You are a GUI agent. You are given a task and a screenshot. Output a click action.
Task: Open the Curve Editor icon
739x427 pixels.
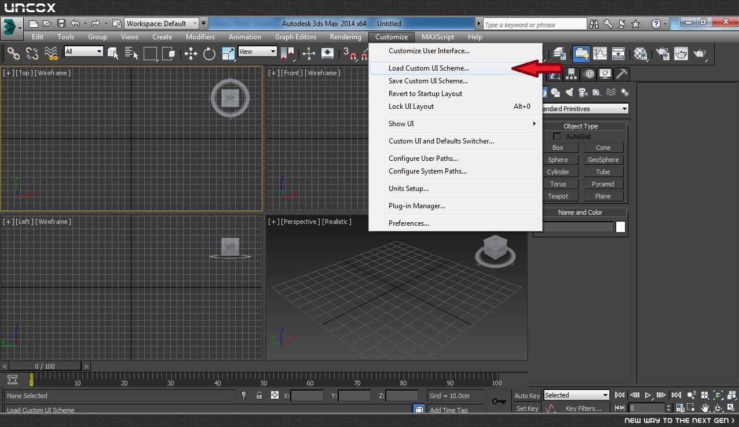[599, 54]
